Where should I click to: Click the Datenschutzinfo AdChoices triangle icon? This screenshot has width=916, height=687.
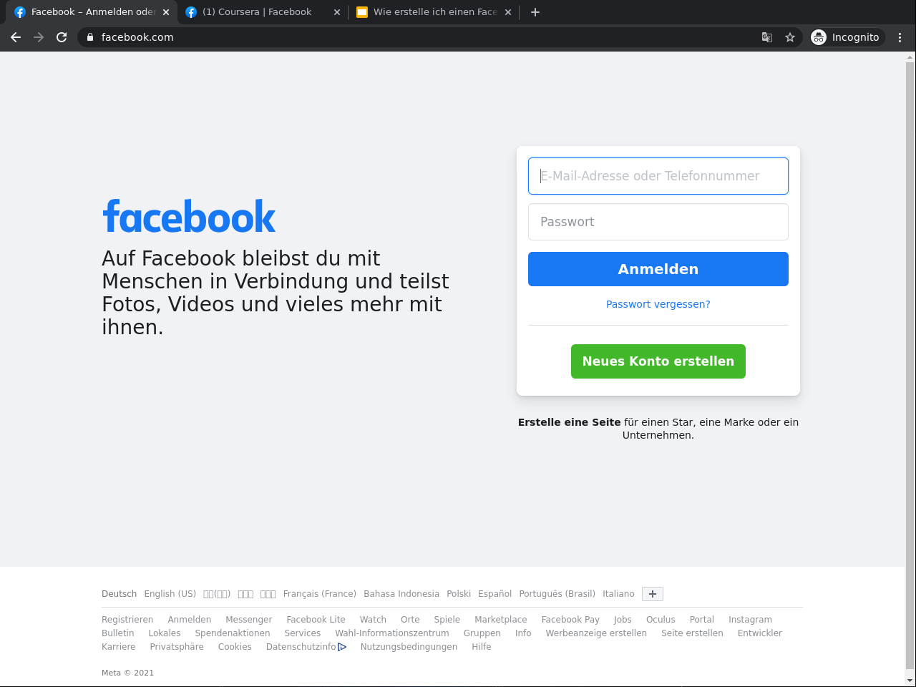342,647
